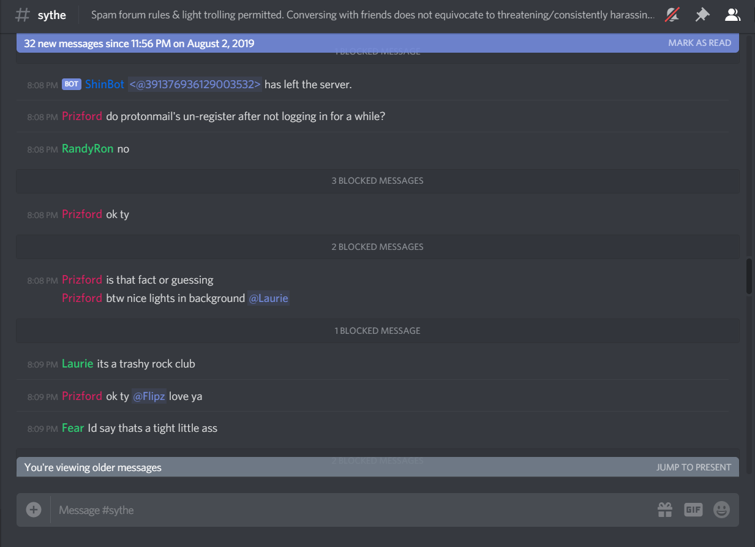The image size is (755, 547).
Task: Open the emoji picker
Action: click(x=722, y=510)
